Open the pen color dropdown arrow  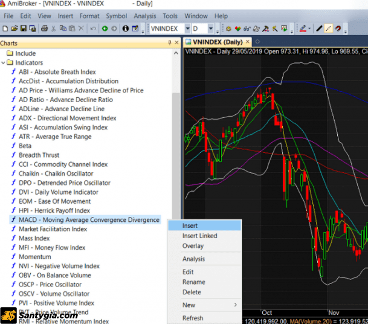pyautogui.click(x=309, y=28)
